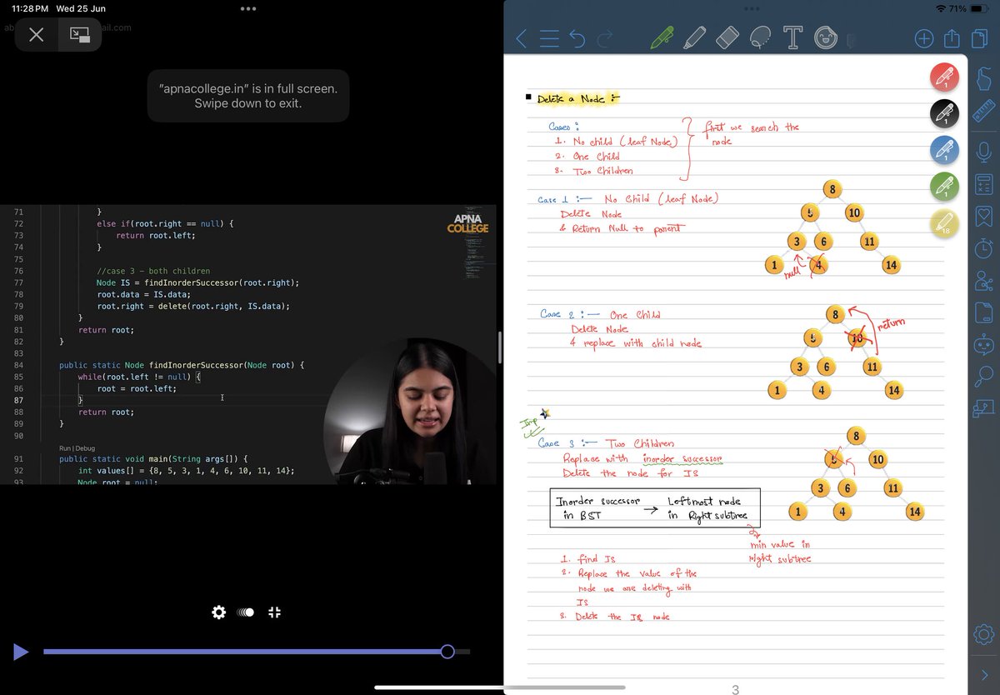
Task: Click the APNA COLLEGE logo in video
Action: [x=467, y=223]
